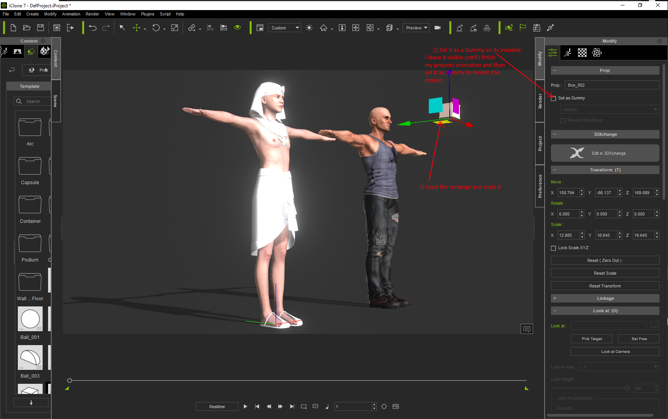Screen dimensions: 668x419
Task: Open playback settings gear icon
Action: [384, 406]
